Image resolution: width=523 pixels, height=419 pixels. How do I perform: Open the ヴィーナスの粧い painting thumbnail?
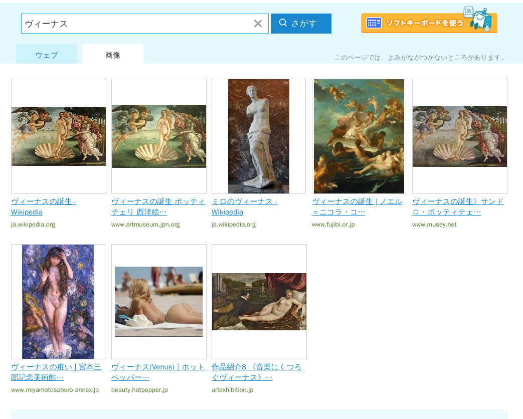[58, 302]
